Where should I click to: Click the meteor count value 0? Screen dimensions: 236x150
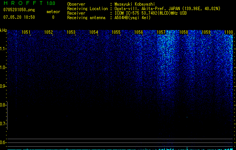pyautogui.click(x=53, y=17)
